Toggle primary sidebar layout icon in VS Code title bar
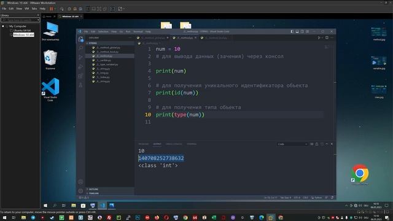The image size is (393, 221). (292, 31)
